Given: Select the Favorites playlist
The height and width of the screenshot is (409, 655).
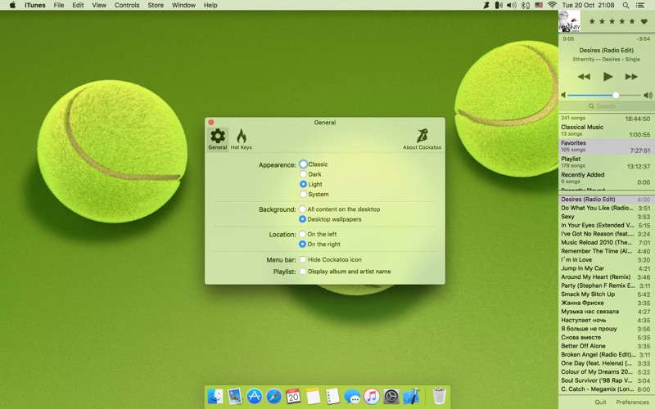Looking at the screenshot, I should [607, 146].
